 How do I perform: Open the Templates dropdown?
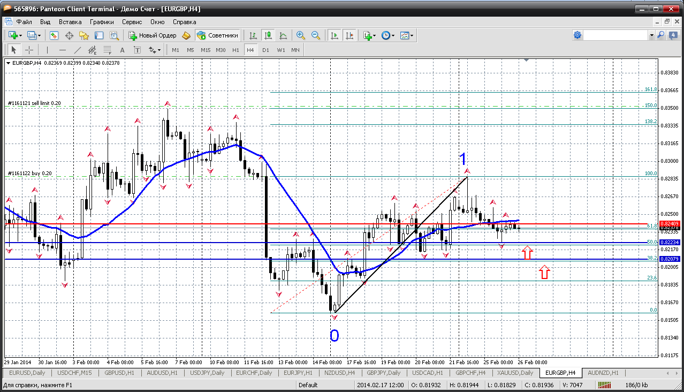tap(407, 35)
